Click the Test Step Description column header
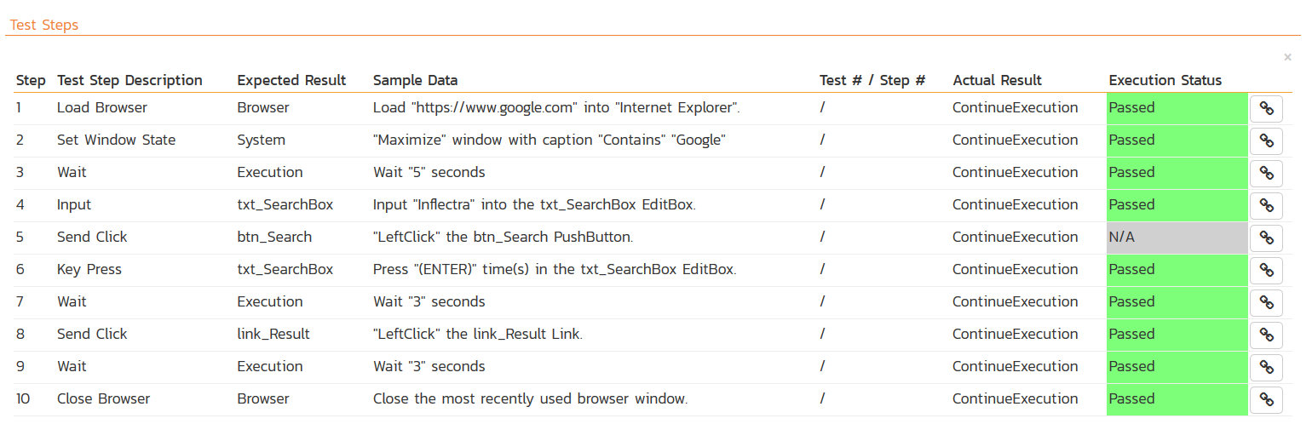This screenshot has width=1312, height=424. pyautogui.click(x=129, y=81)
